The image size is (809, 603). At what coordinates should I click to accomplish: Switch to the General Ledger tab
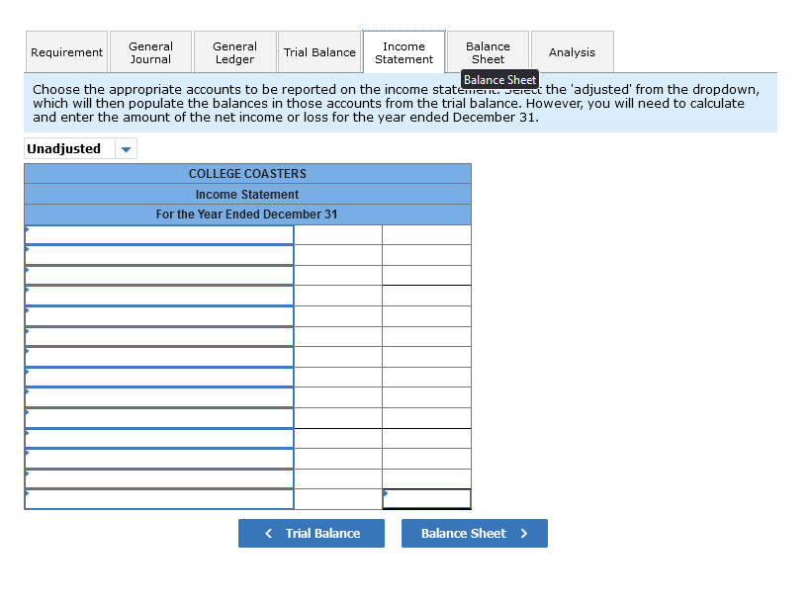(234, 51)
